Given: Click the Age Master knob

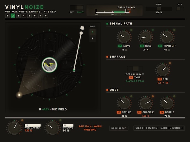Looking at the screenshot, I should tap(14, 128).
